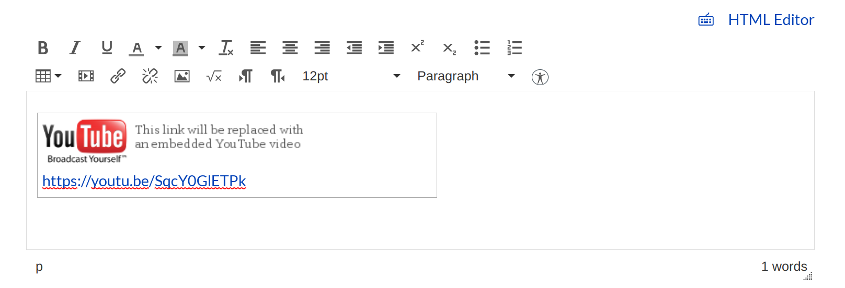Click the remove link icon
This screenshot has height=288, width=845.
(x=150, y=76)
